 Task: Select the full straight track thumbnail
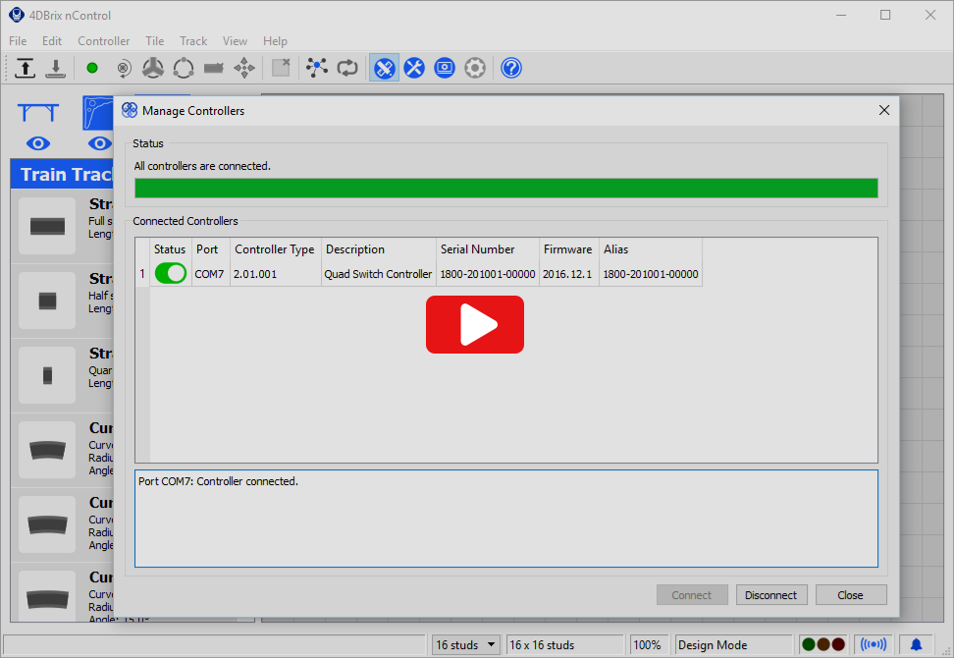(x=47, y=226)
